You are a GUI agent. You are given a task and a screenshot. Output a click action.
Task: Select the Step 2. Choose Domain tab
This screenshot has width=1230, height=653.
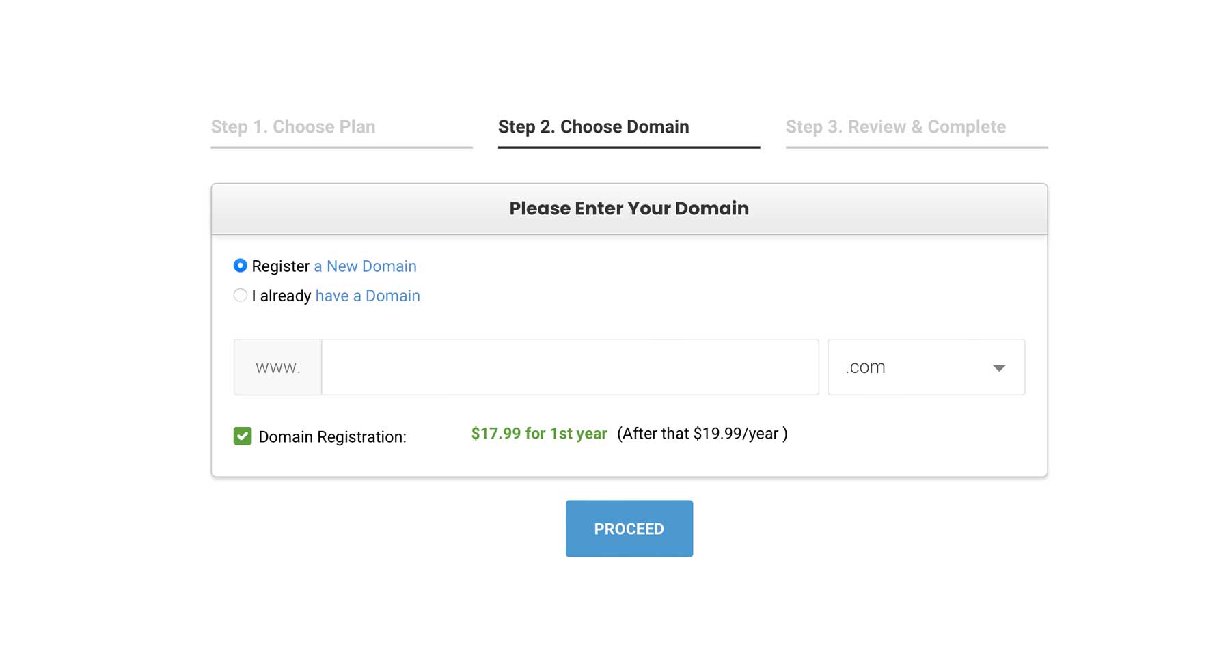click(x=593, y=127)
